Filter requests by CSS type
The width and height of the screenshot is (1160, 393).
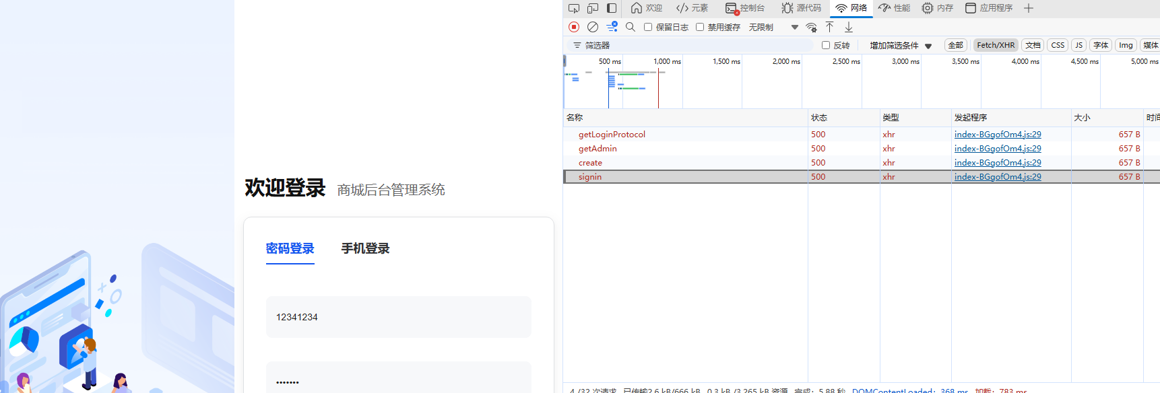(1058, 45)
